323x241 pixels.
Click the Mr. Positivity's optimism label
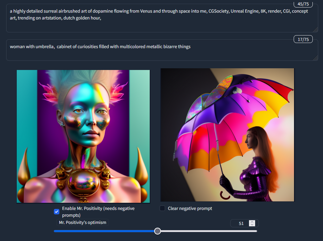click(x=83, y=223)
